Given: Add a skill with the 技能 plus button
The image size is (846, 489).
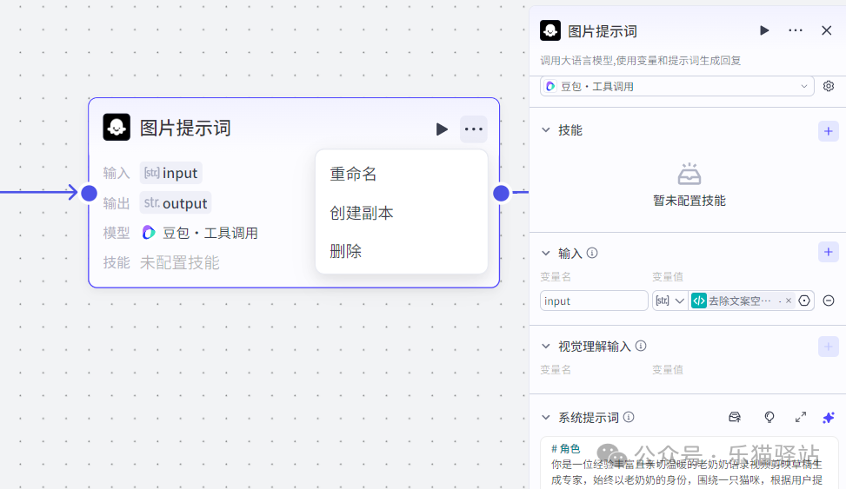Looking at the screenshot, I should (x=828, y=131).
